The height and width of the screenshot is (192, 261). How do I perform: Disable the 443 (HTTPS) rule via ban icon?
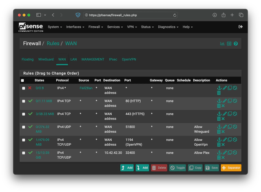point(234,114)
